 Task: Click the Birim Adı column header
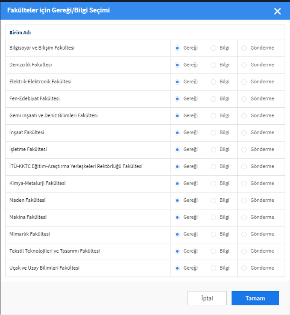[x=20, y=32]
